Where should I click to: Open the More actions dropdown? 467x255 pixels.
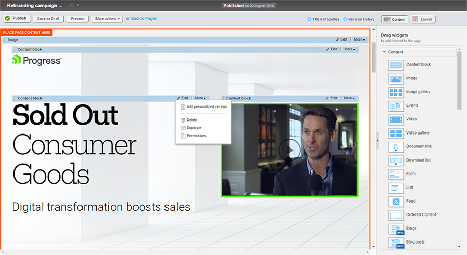click(x=108, y=19)
